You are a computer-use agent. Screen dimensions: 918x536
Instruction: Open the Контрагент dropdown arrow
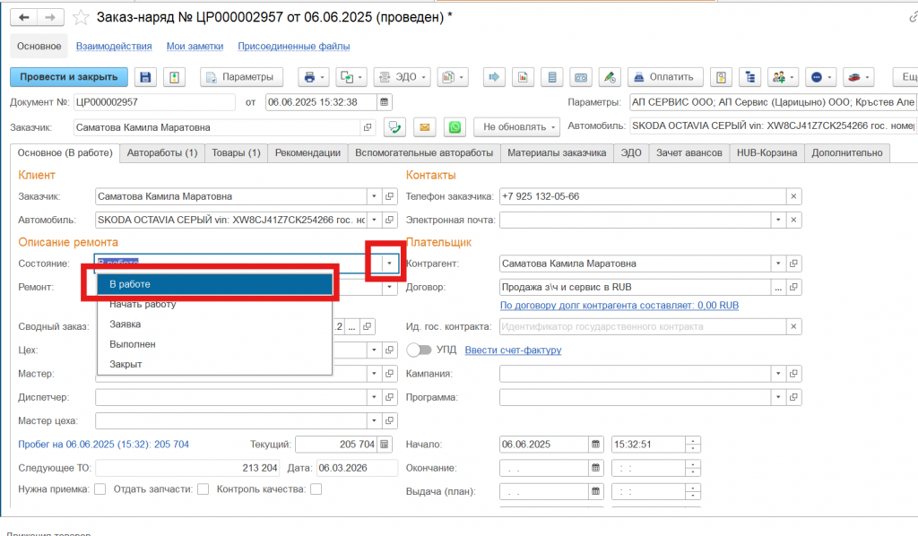point(774,264)
